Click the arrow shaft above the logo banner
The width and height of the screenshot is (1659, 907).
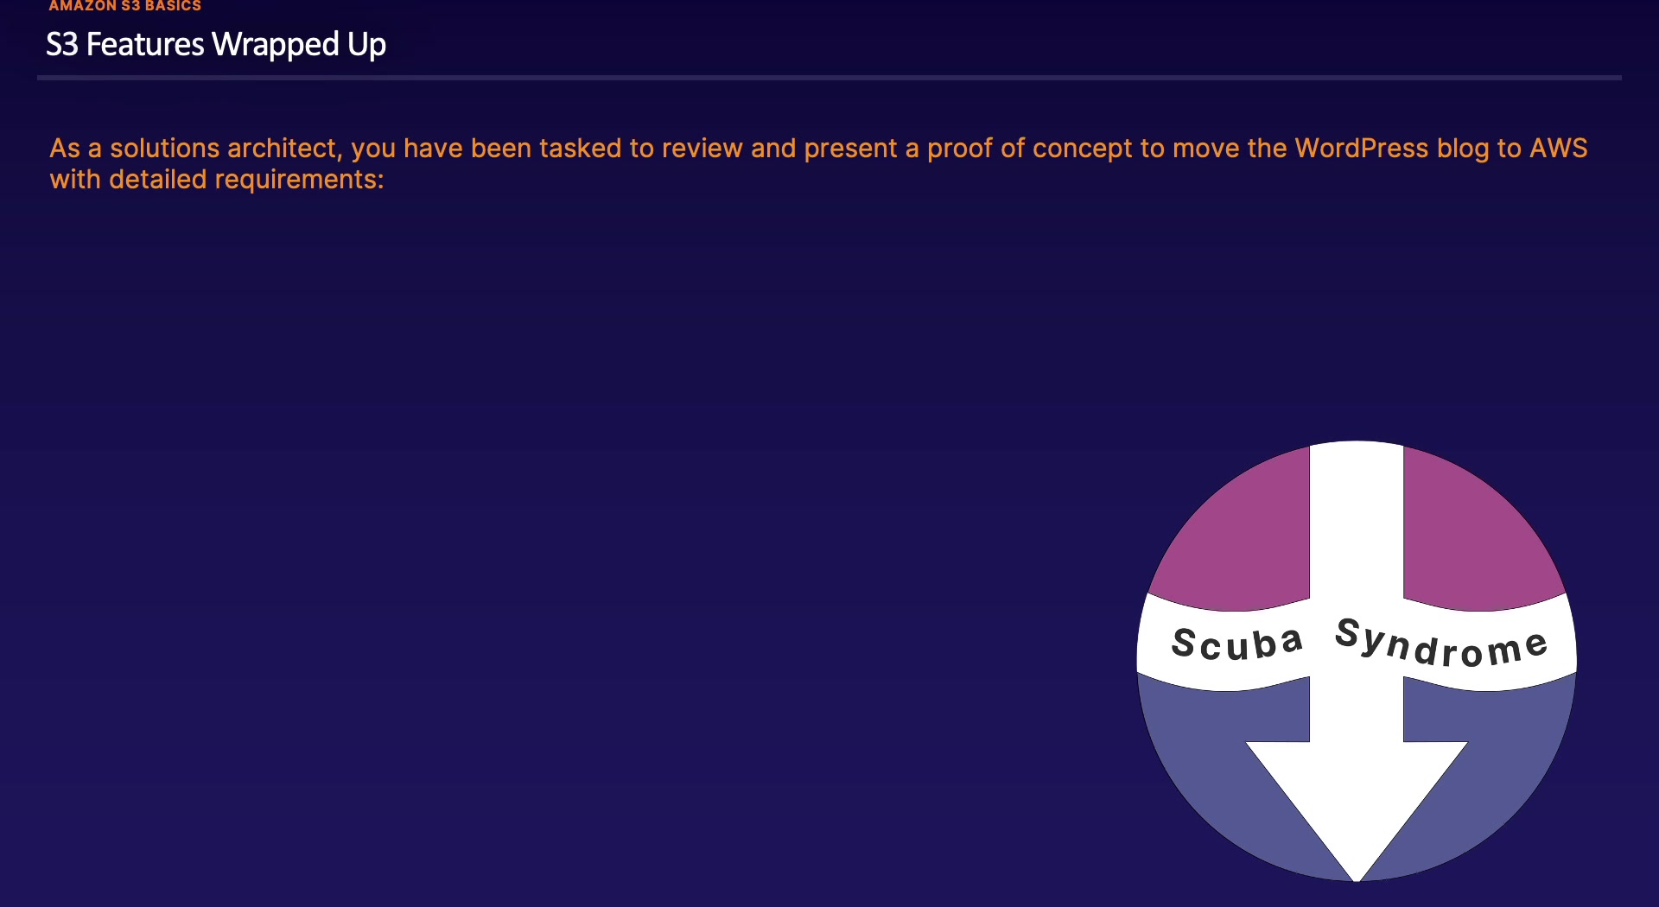(1356, 518)
